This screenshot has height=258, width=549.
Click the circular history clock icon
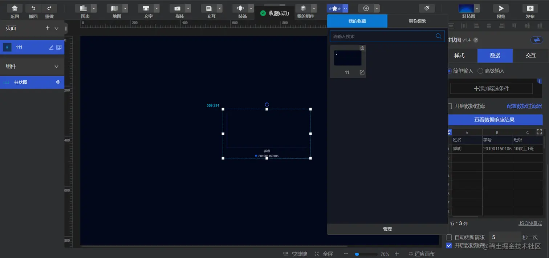pyautogui.click(x=366, y=8)
